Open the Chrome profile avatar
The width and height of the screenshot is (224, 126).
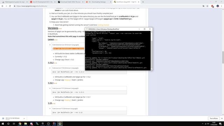(218, 6)
